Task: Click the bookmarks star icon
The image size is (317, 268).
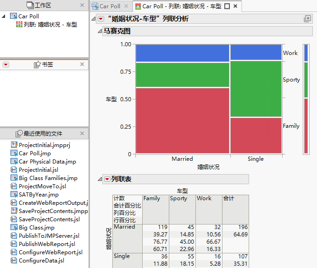Action: [37, 65]
